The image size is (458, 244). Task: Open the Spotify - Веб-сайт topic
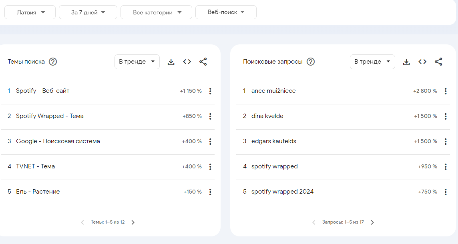point(43,91)
